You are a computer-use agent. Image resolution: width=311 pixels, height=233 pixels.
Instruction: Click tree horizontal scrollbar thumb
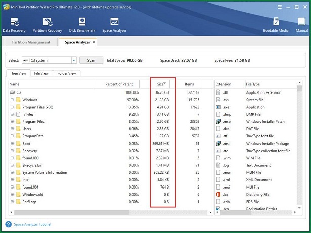tap(72, 212)
